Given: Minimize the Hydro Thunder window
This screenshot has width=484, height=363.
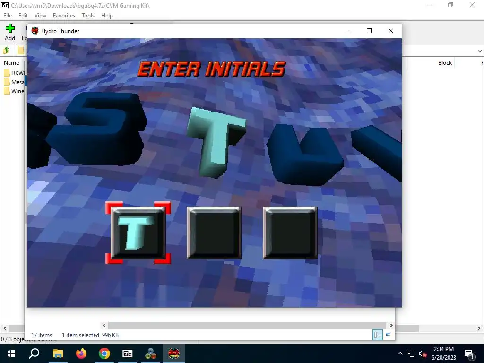Looking at the screenshot, I should tap(348, 31).
